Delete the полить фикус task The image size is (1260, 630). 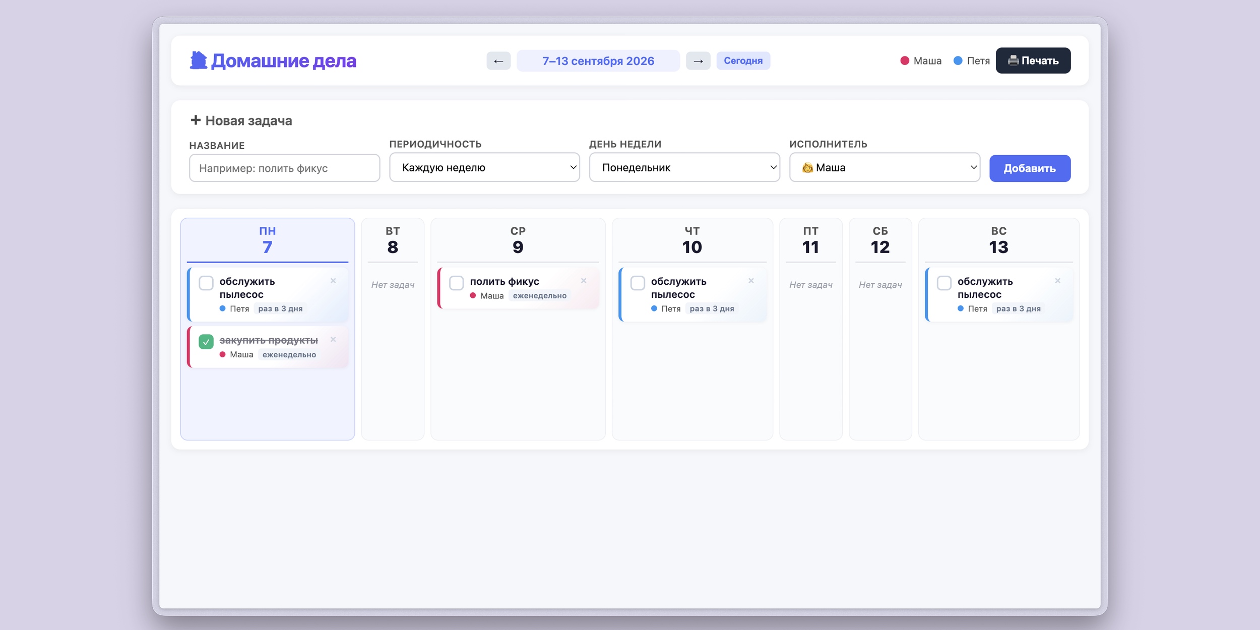[x=584, y=281]
